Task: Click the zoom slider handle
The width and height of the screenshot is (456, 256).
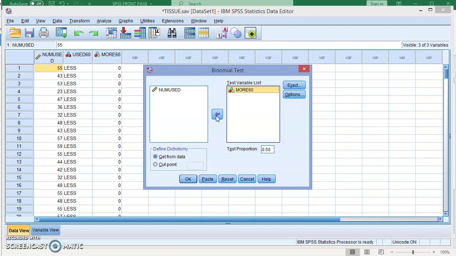Action: point(413,252)
